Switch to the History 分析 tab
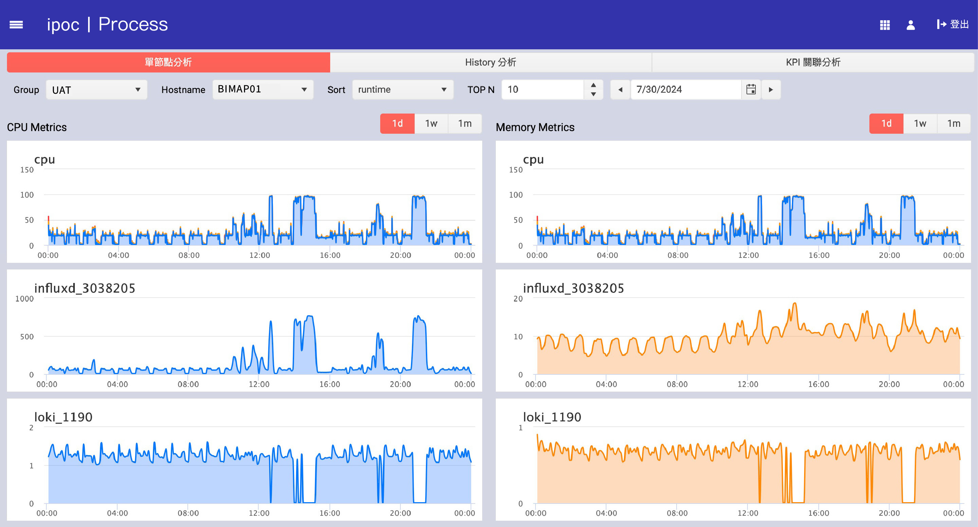 [x=490, y=62]
